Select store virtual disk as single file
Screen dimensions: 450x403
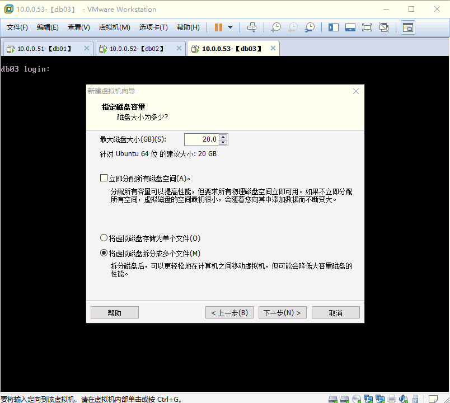[x=104, y=238]
